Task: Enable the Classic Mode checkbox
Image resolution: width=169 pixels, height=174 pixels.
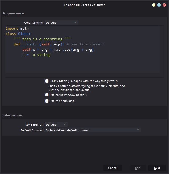Action: pos(47,81)
